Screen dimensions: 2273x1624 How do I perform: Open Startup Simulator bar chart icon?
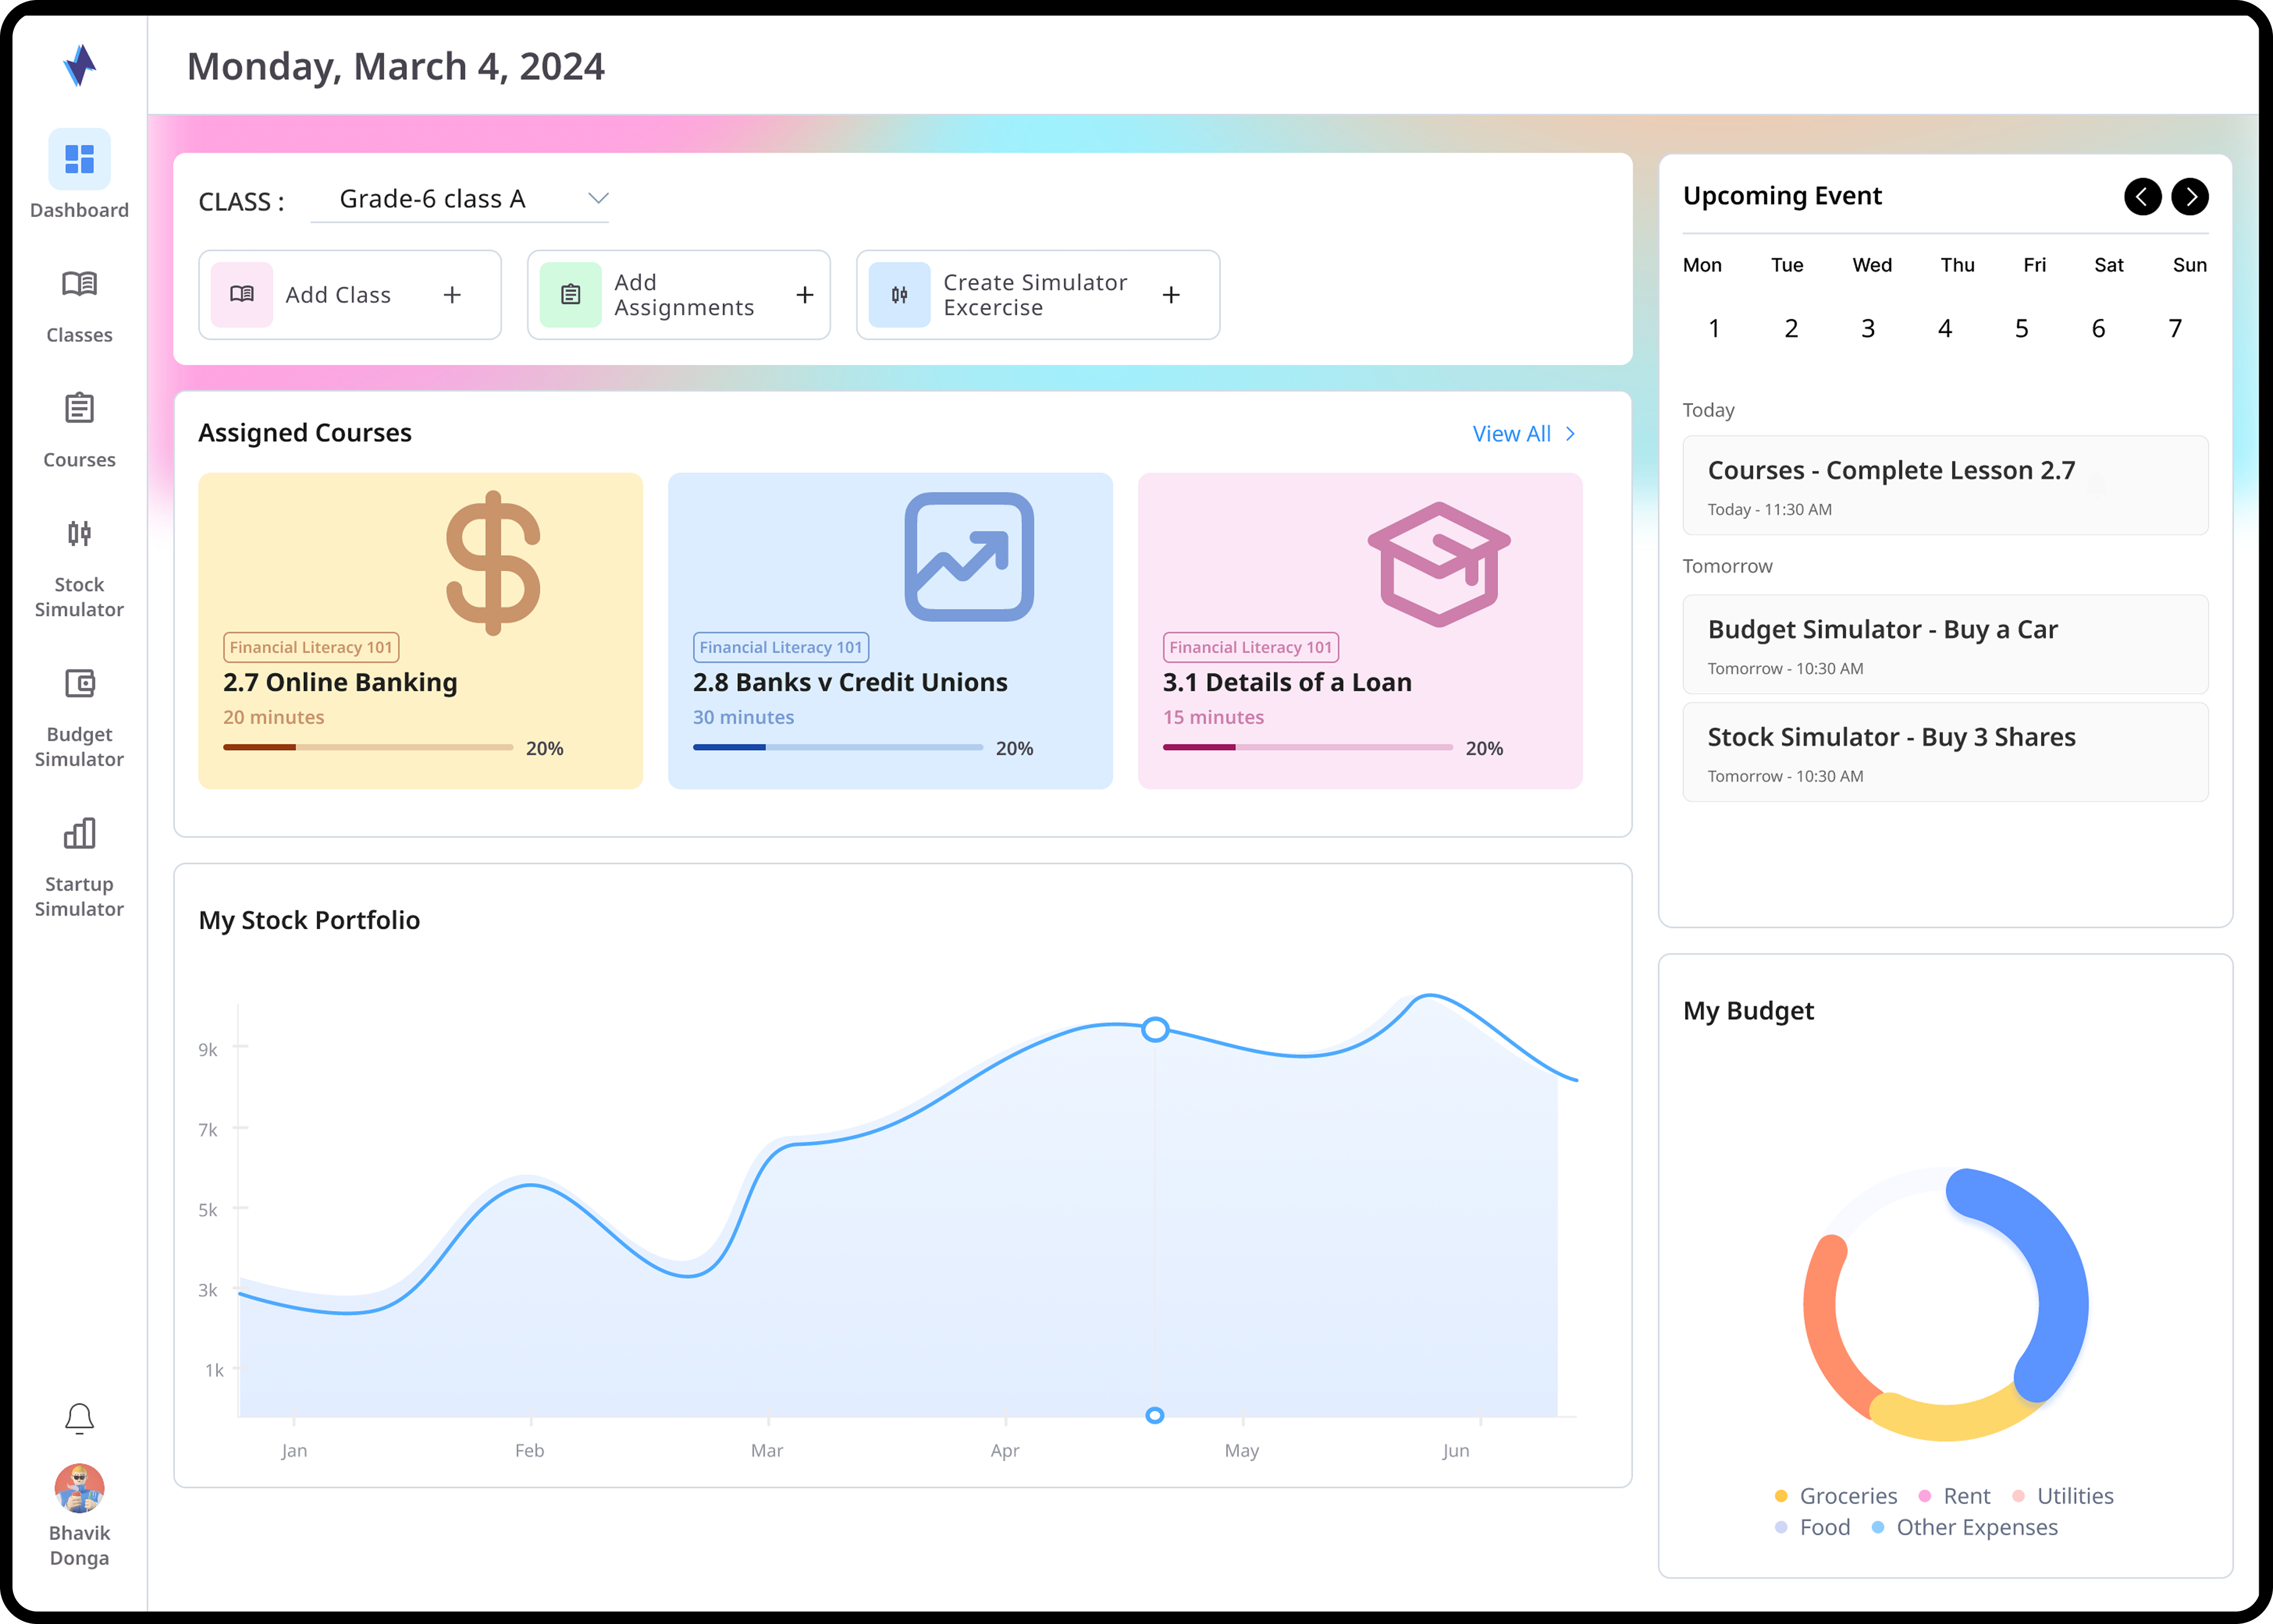(79, 833)
